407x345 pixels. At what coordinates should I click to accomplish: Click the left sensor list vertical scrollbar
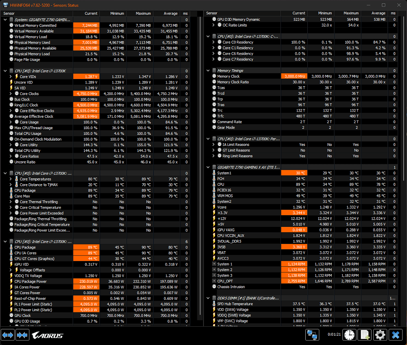200,166
